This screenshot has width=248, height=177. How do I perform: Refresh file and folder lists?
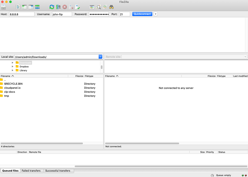(x=52, y=7)
